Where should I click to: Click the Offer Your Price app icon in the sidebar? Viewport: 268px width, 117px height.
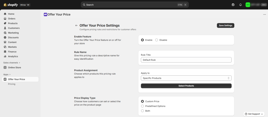[x=5, y=79]
